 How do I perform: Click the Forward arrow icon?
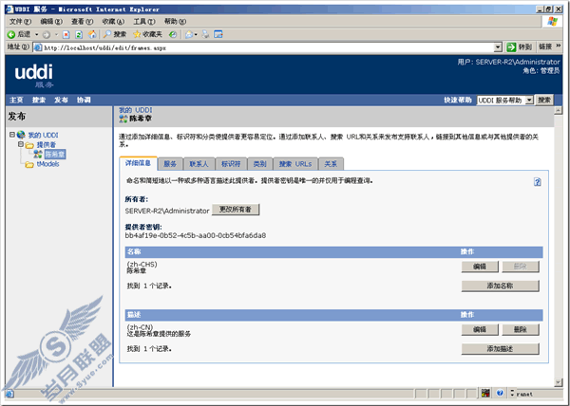tap(47, 35)
